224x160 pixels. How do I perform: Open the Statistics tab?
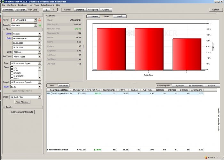[80, 10]
